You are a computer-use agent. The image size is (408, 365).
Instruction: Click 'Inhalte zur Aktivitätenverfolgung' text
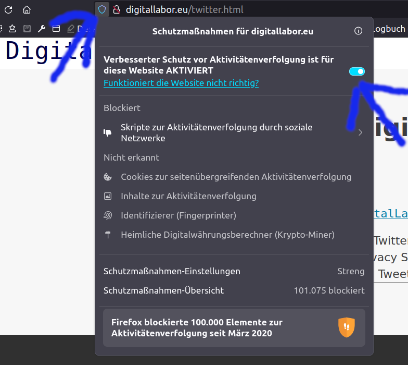[188, 196]
